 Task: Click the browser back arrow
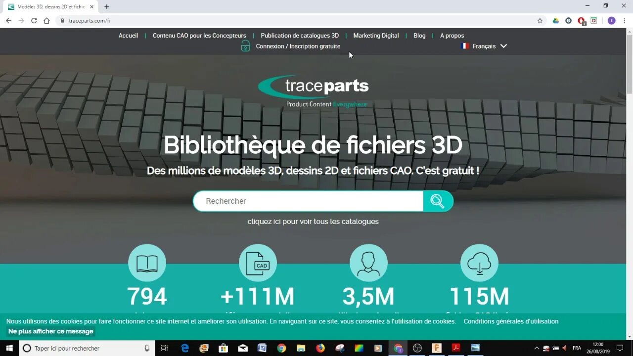(8, 21)
